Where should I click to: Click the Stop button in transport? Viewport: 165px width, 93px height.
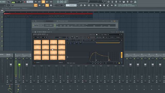click(21, 2)
